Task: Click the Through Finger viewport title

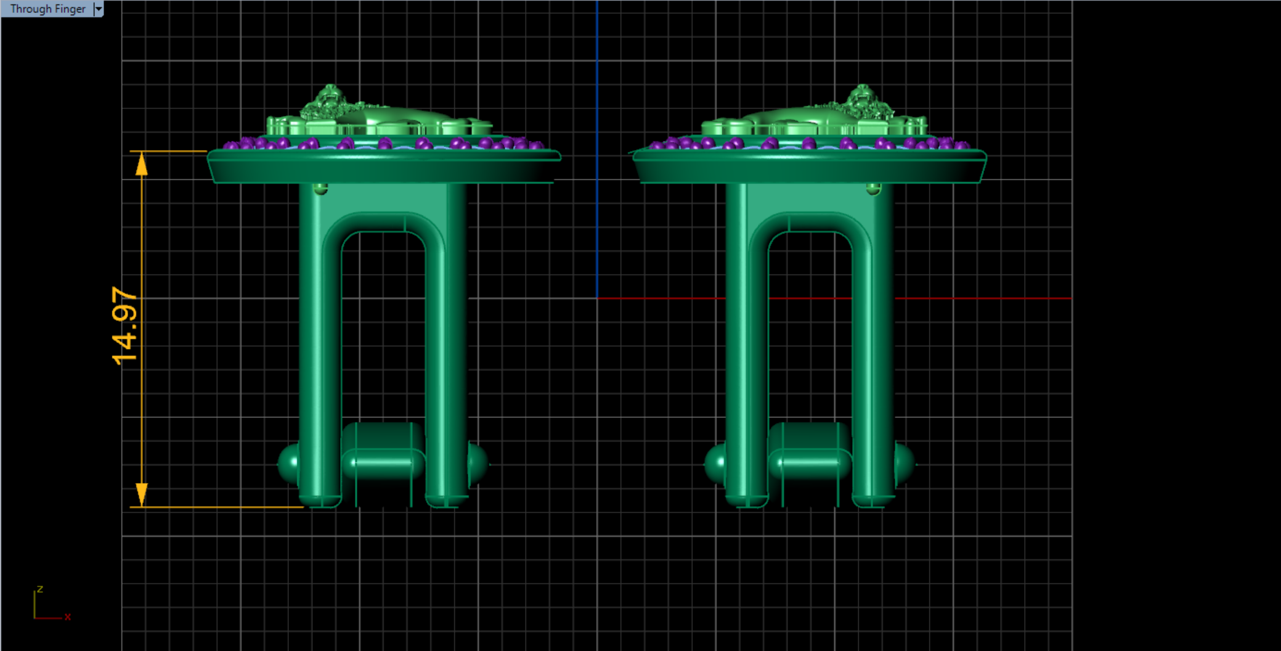Action: pyautogui.click(x=47, y=9)
